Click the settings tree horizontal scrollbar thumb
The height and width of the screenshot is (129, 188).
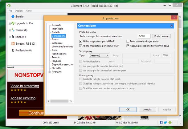point(59,101)
